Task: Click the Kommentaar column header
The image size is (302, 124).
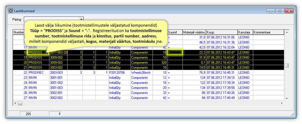Action: tap(268, 32)
